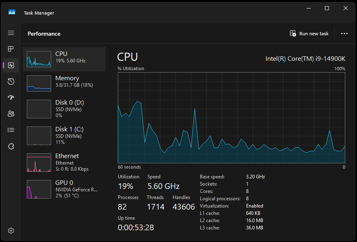Image resolution: width=357 pixels, height=242 pixels.
Task: Click the Memory mini graph thumbnail
Action: (39, 84)
